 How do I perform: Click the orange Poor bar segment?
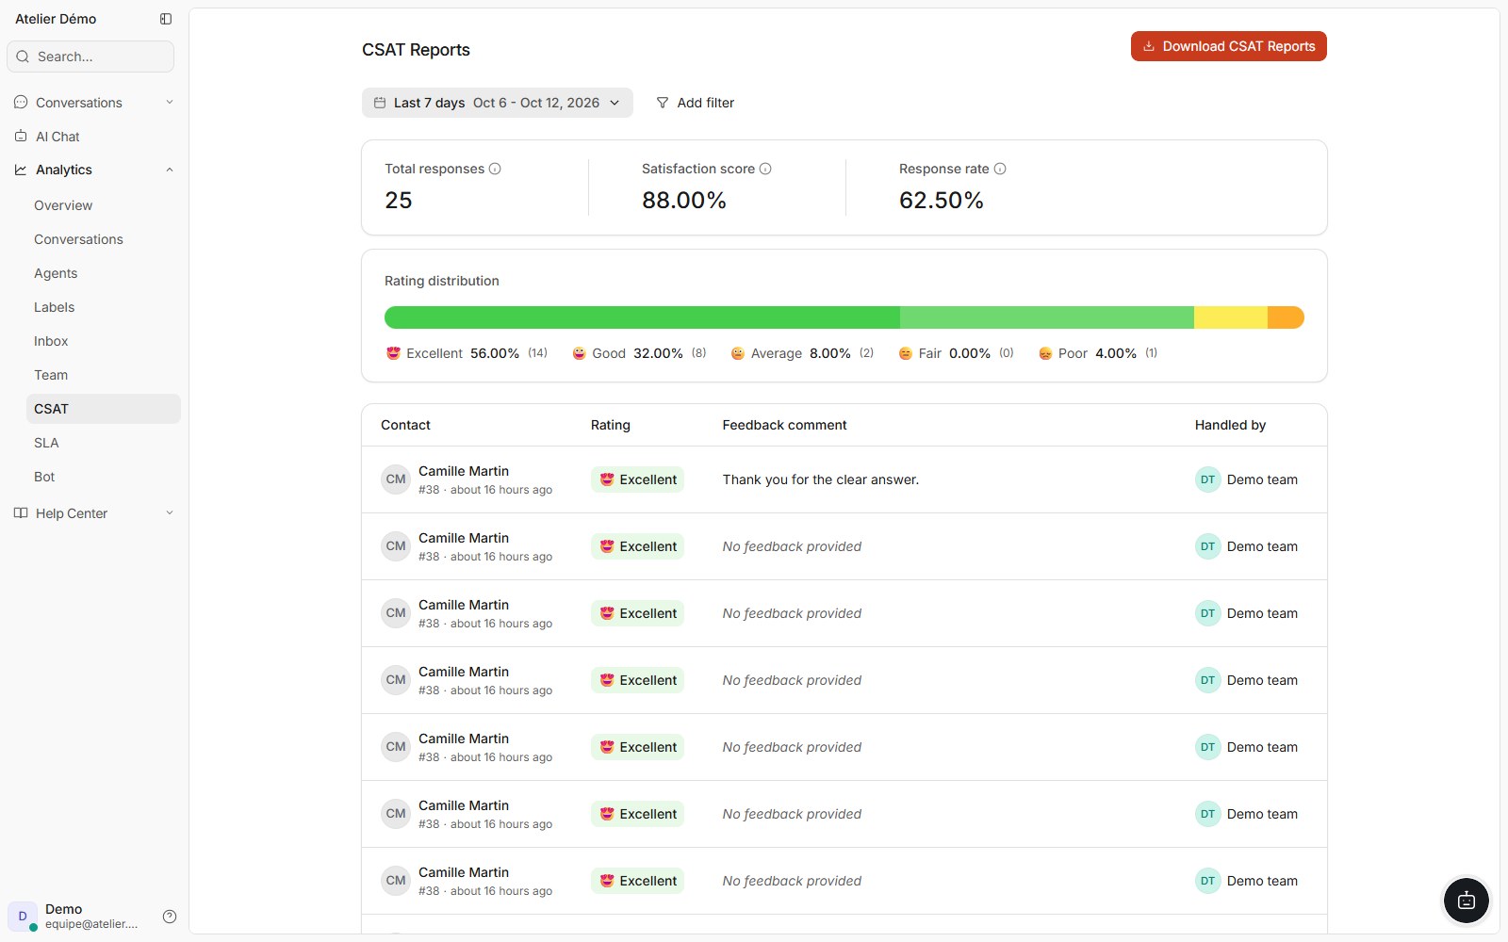[1286, 317]
